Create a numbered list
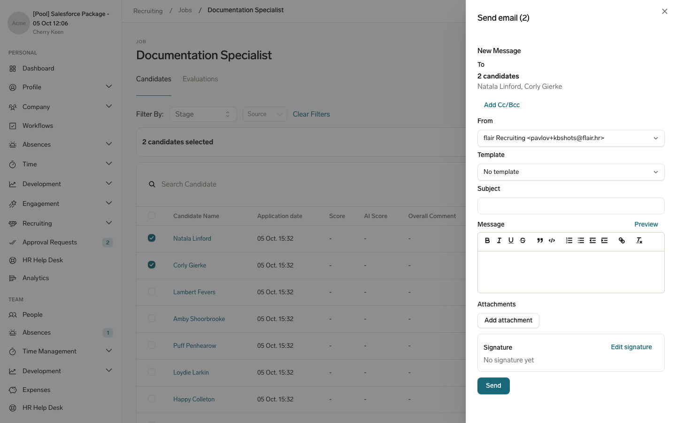The image size is (676, 423). click(x=569, y=241)
